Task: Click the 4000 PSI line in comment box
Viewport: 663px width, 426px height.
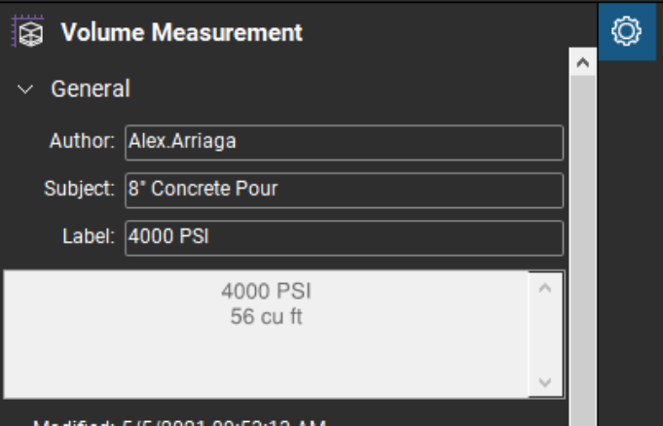Action: 266,291
